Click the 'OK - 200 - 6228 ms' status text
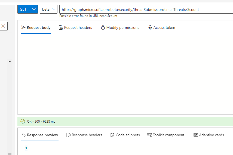The image size is (233, 155). (x=41, y=122)
